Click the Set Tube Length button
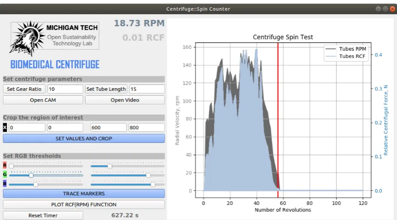The image size is (397, 220). tap(106, 89)
